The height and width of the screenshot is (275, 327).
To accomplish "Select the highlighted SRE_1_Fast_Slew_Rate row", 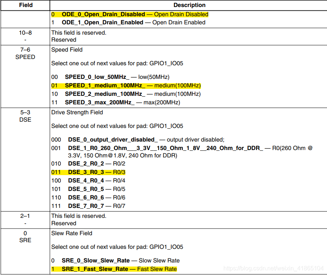I will click(x=114, y=269).
